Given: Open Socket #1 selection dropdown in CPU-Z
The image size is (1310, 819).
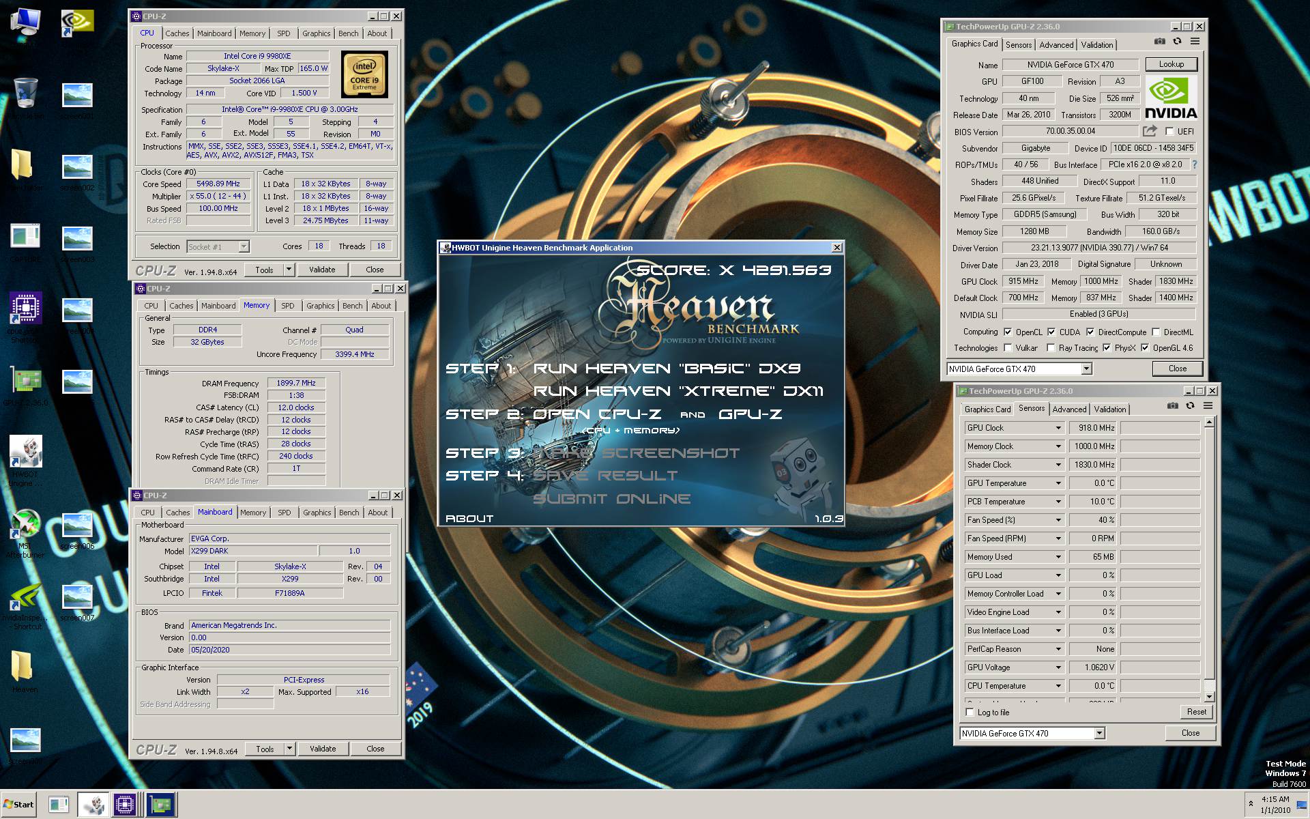Looking at the screenshot, I should coord(244,246).
